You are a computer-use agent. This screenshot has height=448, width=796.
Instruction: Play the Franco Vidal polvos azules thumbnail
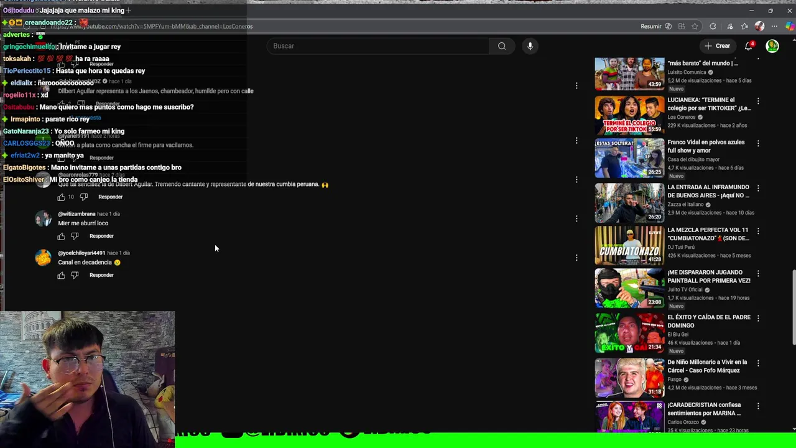[x=629, y=158]
